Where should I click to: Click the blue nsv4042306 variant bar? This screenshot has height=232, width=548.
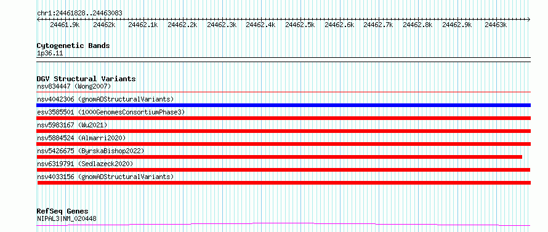(283, 105)
